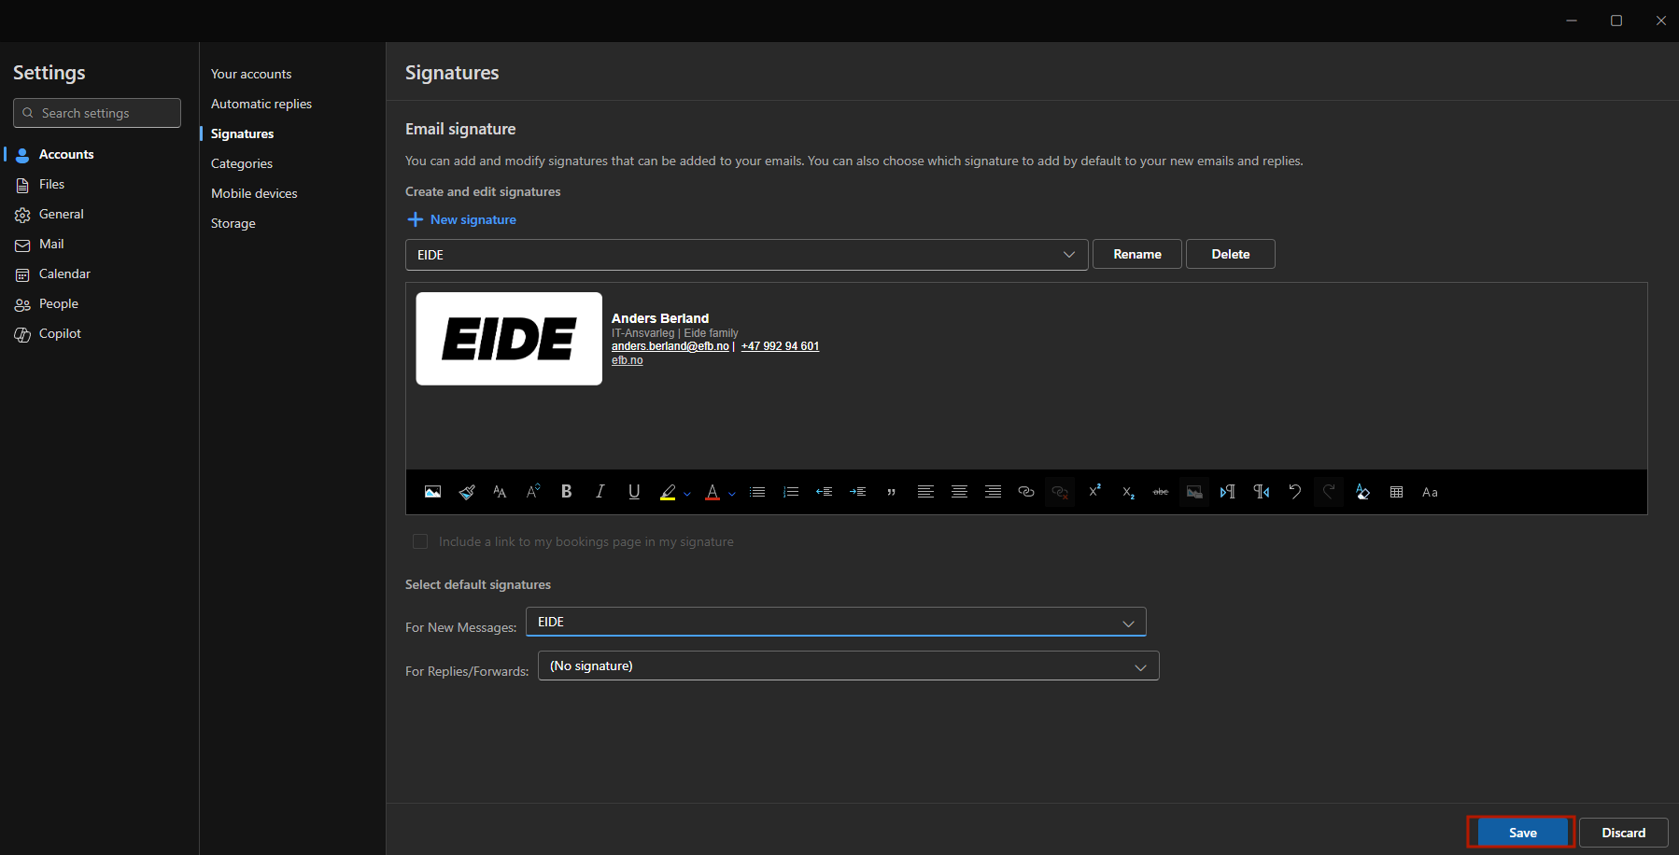Open People settings section
Viewport: 1679px width, 855px height.
click(x=59, y=303)
